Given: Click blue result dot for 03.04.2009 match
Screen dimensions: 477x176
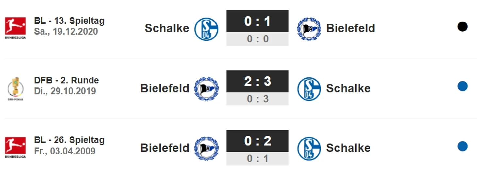Looking at the screenshot, I should (x=462, y=146).
